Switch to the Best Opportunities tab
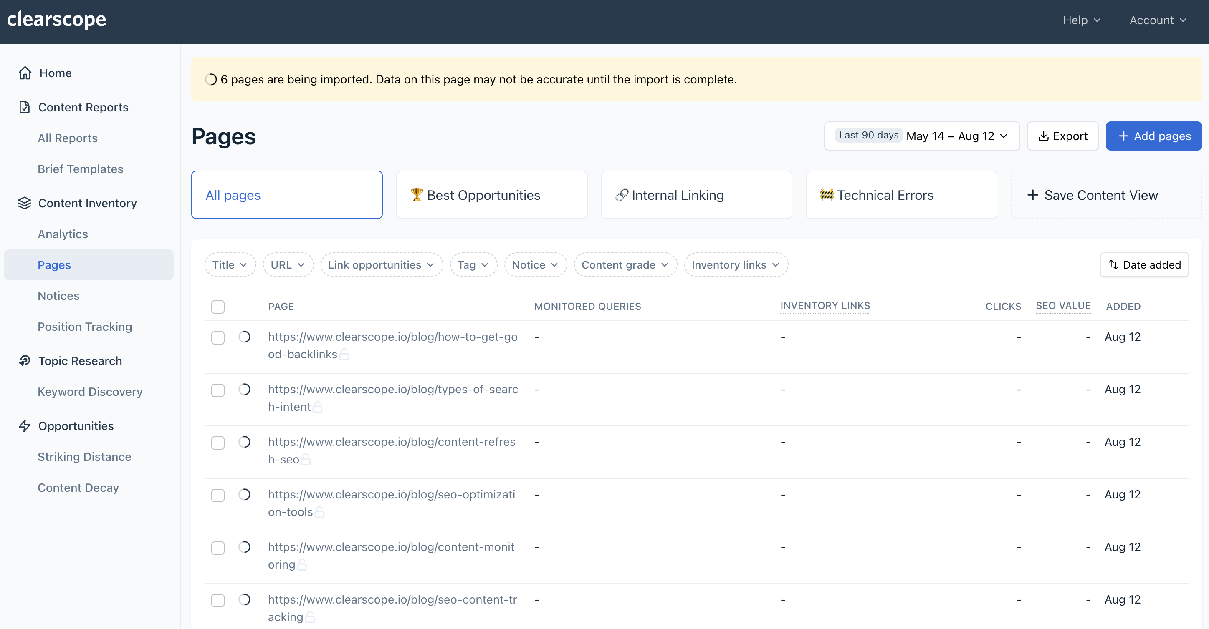Viewport: 1209px width, 629px height. click(491, 195)
